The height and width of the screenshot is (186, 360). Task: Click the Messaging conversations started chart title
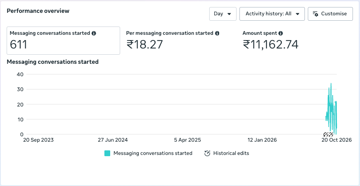(53, 62)
